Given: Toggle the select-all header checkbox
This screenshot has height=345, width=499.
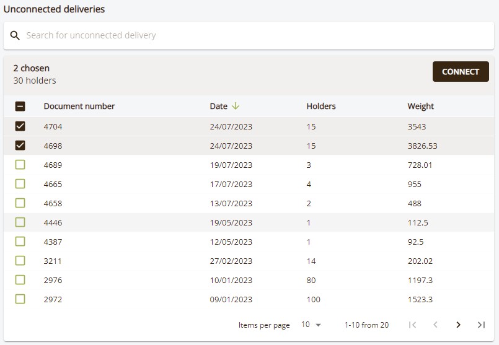Looking at the screenshot, I should coord(20,106).
